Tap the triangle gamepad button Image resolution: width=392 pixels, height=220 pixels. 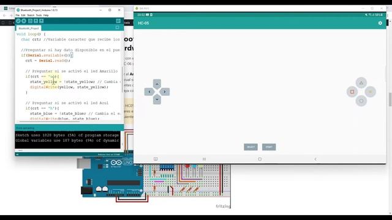tap(361, 82)
